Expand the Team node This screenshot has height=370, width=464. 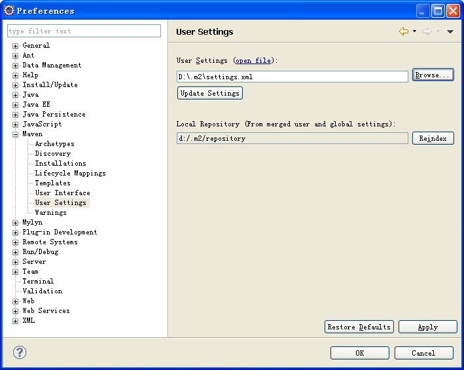pyautogui.click(x=16, y=272)
